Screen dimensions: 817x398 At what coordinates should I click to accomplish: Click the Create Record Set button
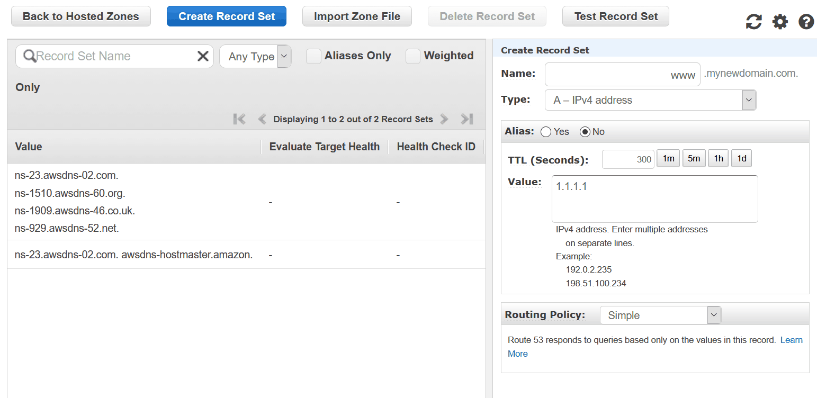(x=227, y=16)
